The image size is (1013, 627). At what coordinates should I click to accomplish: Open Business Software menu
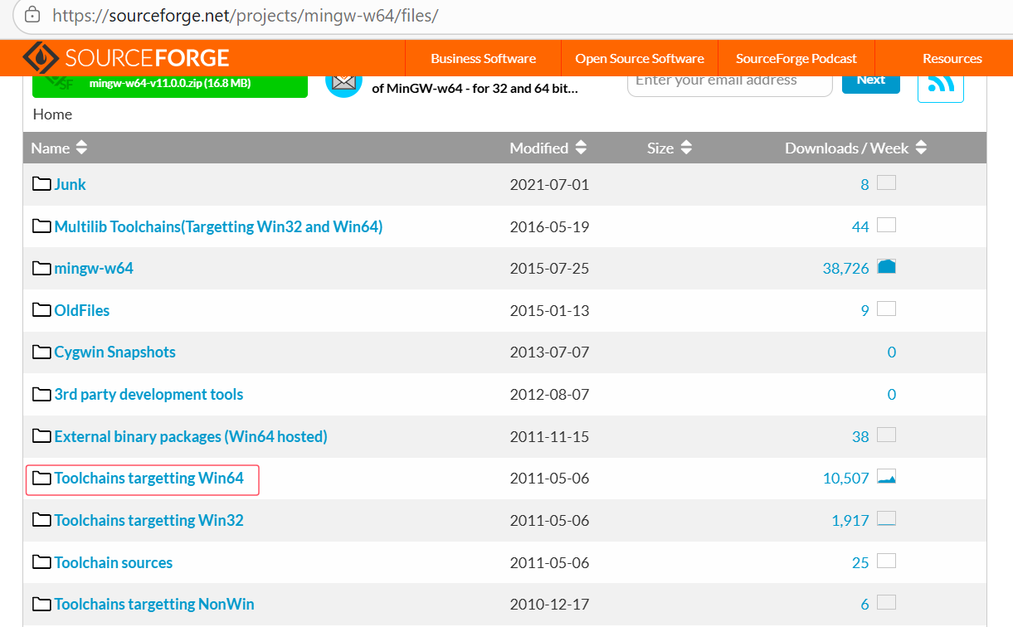click(483, 58)
